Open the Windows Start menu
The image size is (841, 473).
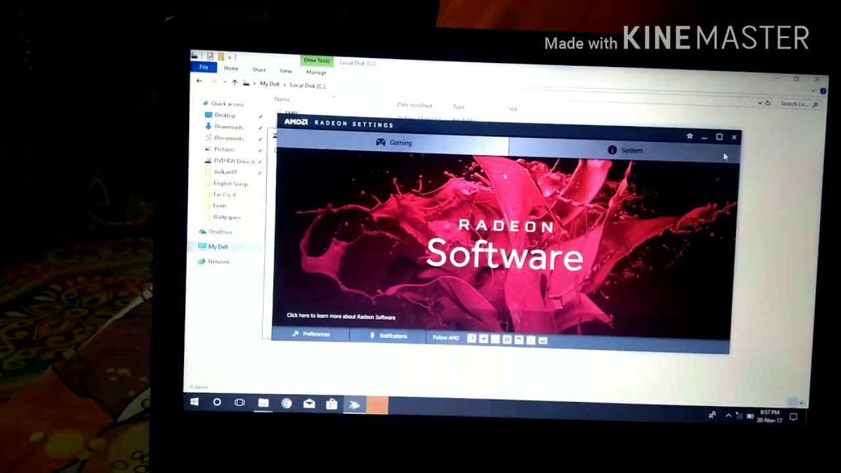tap(194, 402)
